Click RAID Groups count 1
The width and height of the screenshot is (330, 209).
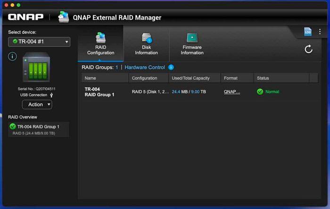pos(116,67)
